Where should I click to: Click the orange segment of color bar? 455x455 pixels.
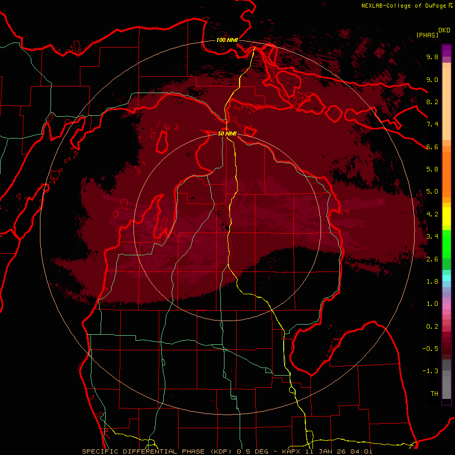[446, 174]
